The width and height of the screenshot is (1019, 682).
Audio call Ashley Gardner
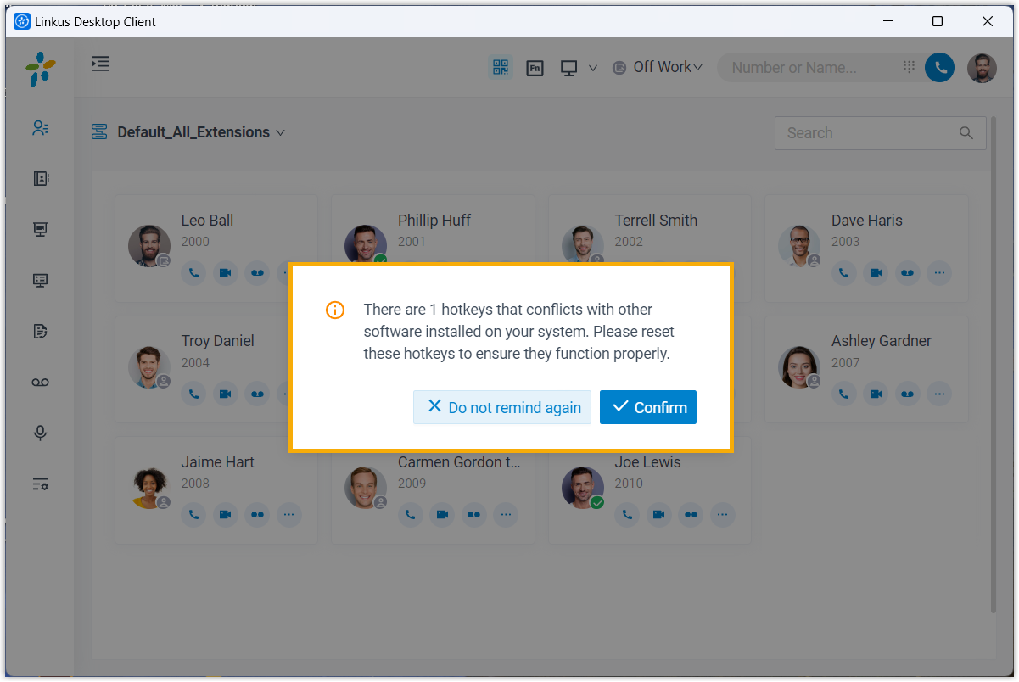pyautogui.click(x=843, y=394)
